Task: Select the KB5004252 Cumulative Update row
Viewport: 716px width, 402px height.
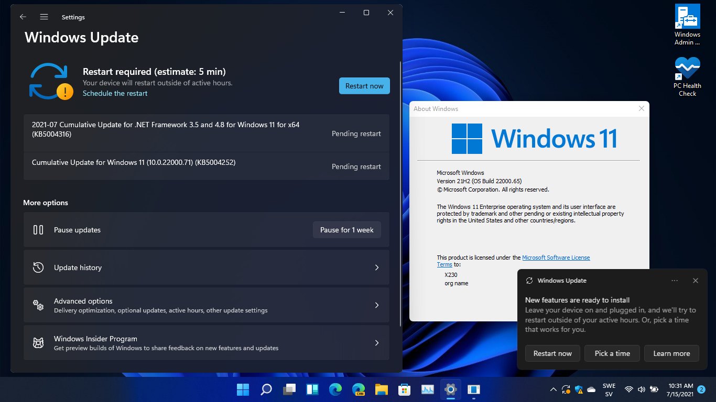Action: point(207,166)
